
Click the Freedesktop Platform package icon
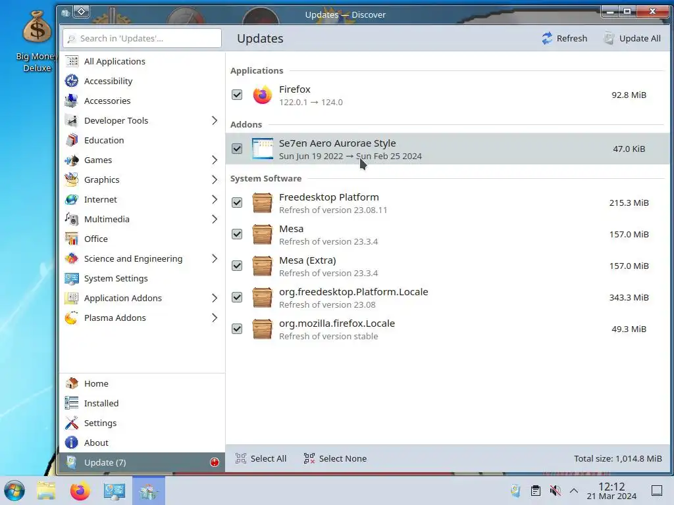coord(262,203)
